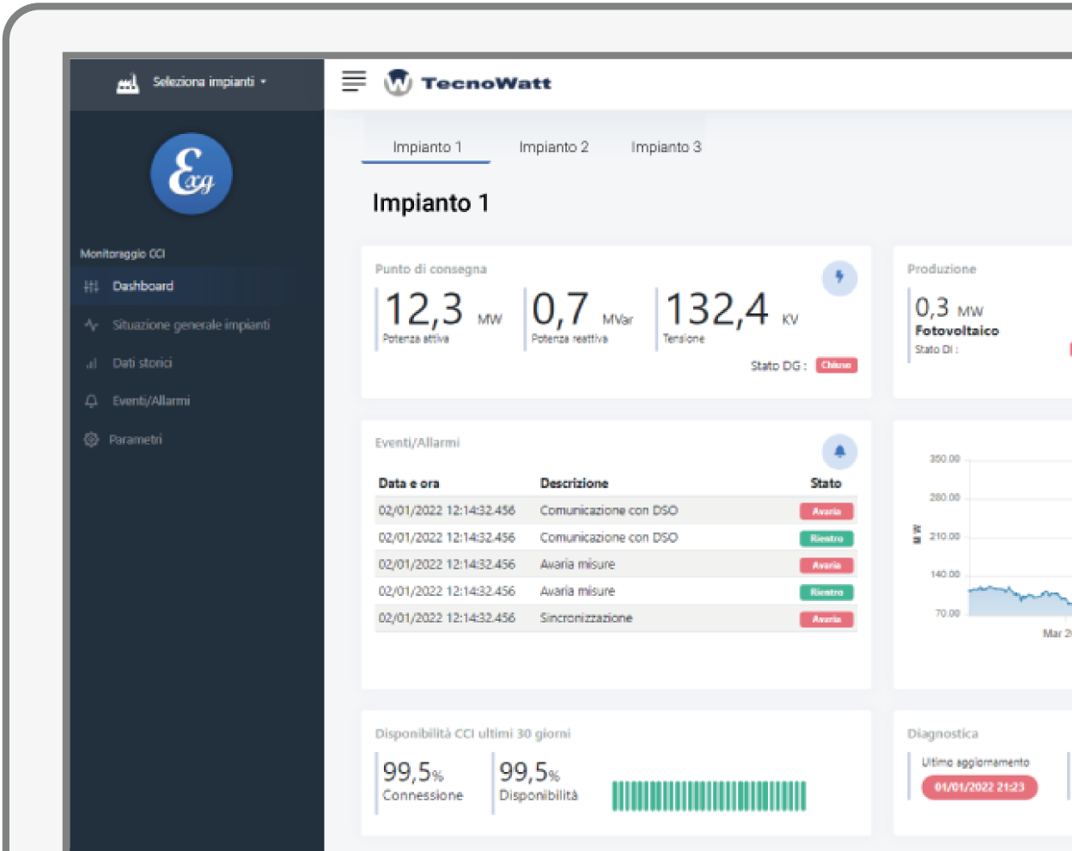Open Dashboard in the sidebar
The image size is (1072, 851).
(143, 286)
